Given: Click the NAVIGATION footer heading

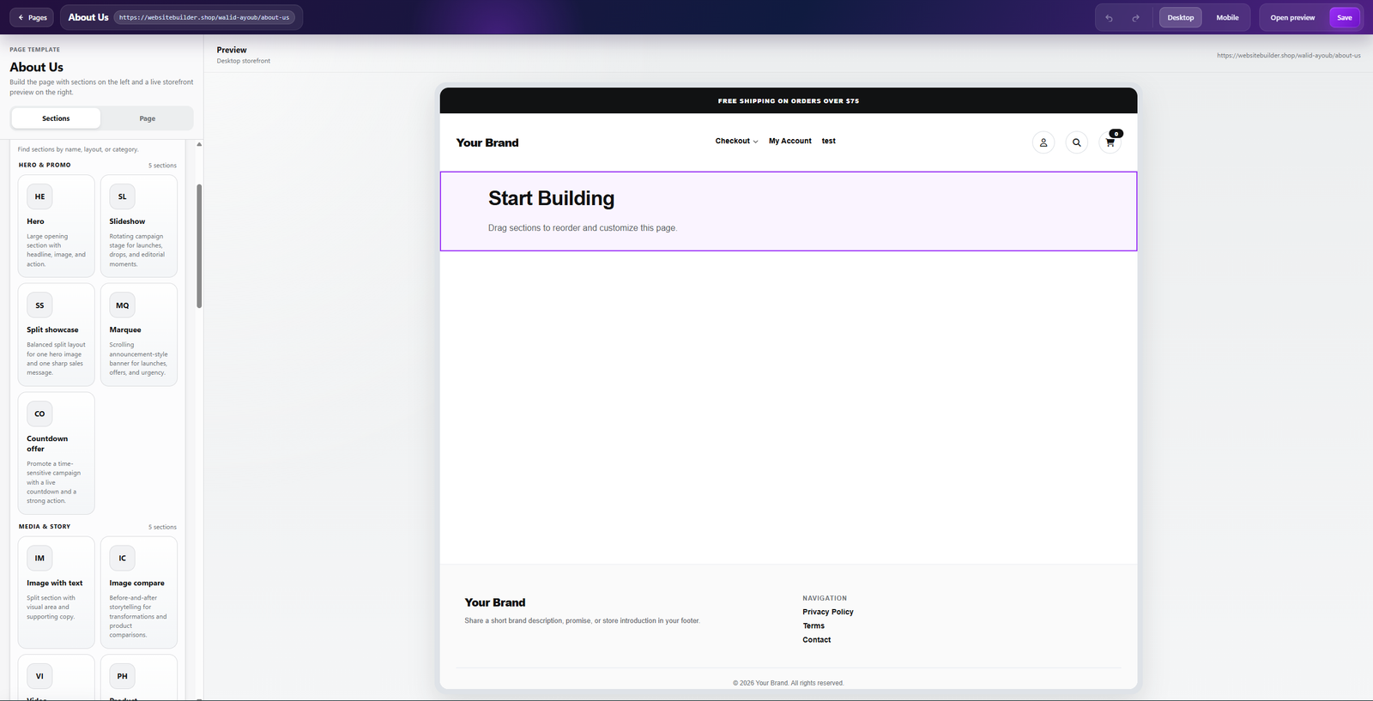Looking at the screenshot, I should (825, 598).
